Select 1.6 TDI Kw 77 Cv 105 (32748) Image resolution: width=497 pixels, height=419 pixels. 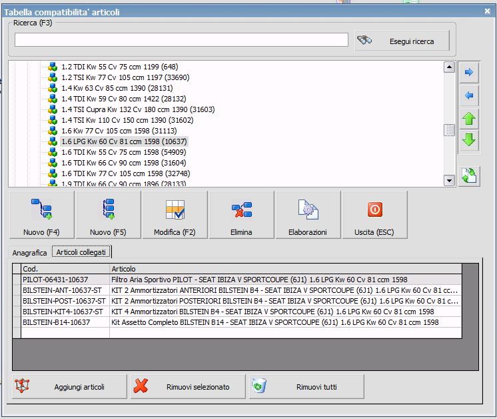(125, 173)
